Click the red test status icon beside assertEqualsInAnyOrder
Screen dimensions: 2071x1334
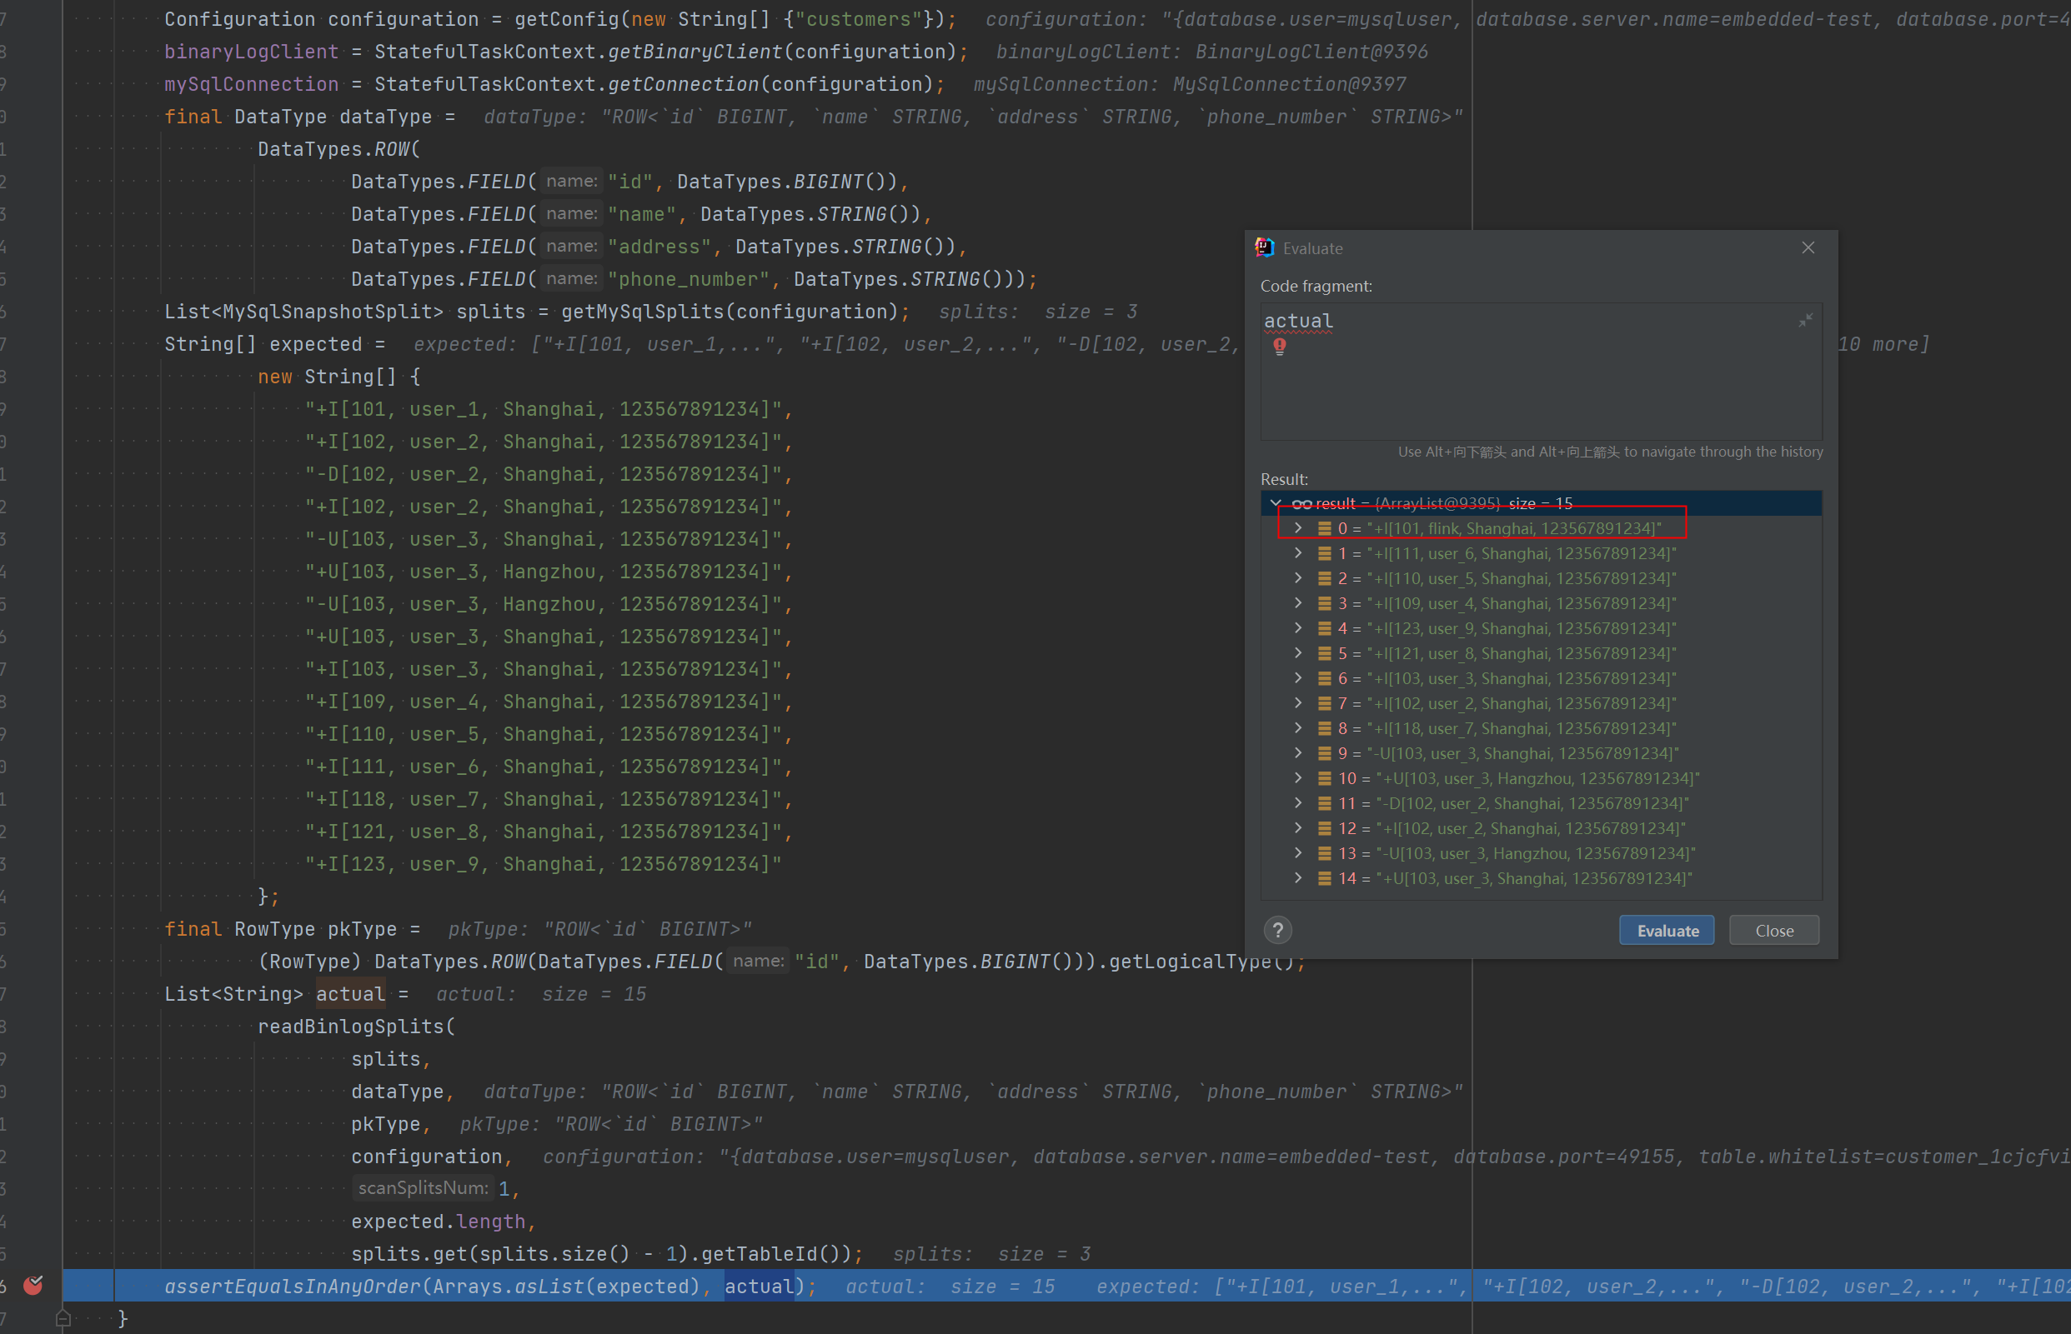(33, 1286)
